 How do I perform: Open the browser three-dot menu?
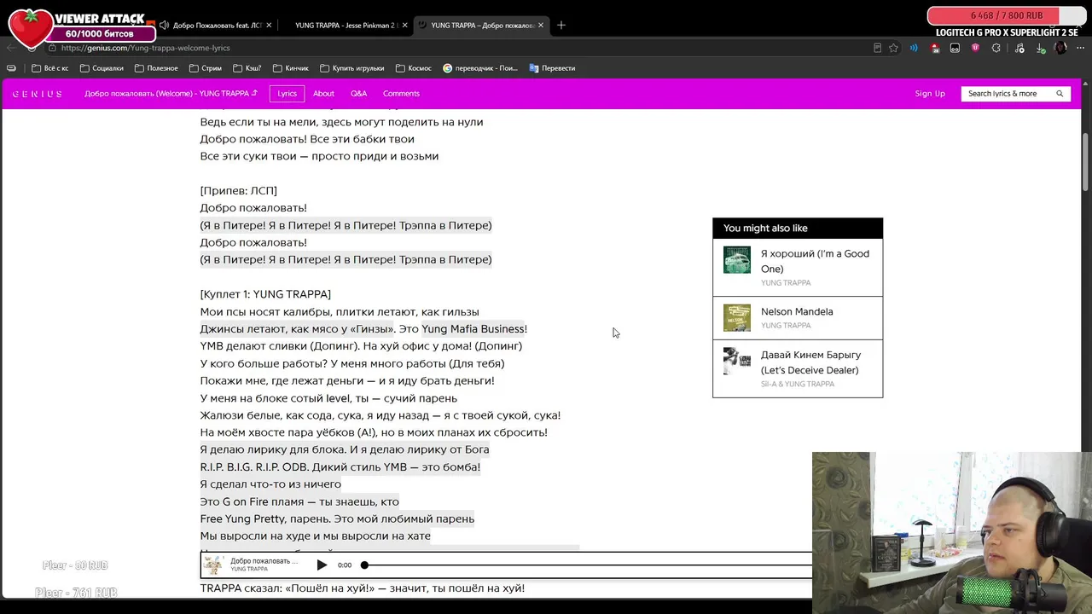point(1080,48)
